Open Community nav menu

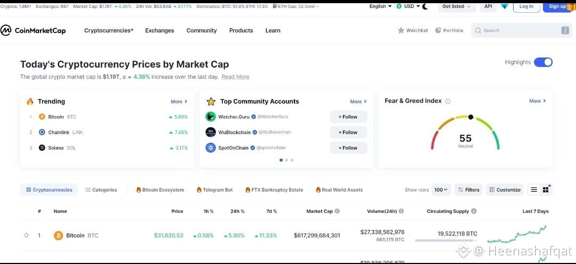pos(201,30)
